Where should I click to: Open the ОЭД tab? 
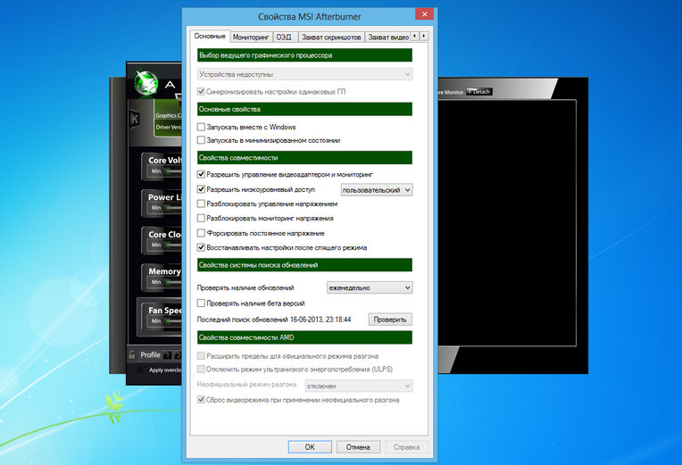click(284, 37)
